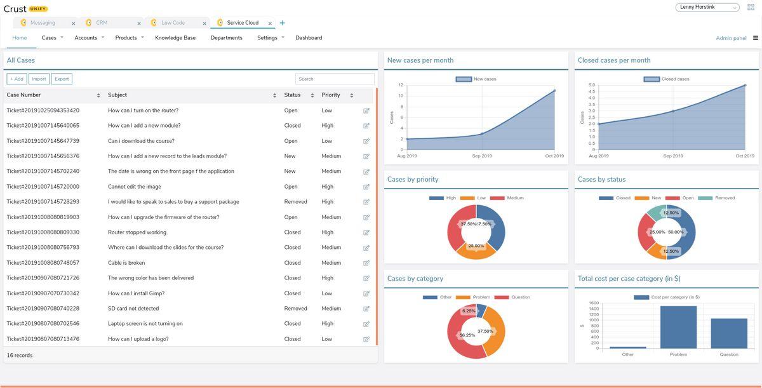
Task: Toggle Removed series in Cases by status
Action: [x=716, y=197]
